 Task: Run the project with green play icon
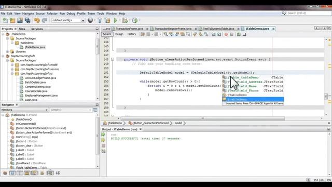115,20
